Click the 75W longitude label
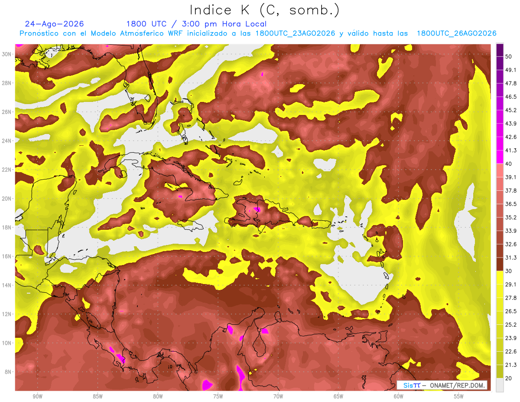Image resolution: width=520 pixels, height=402 pixels. (x=218, y=397)
